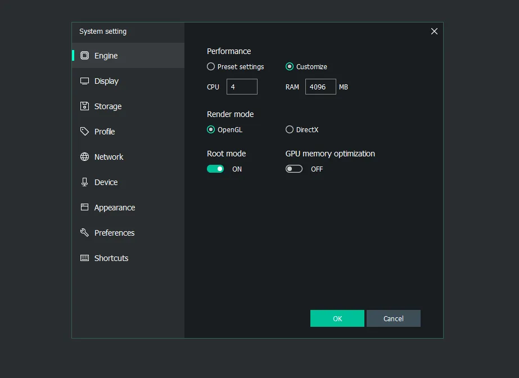This screenshot has width=519, height=378.
Task: Open the Appearance settings tab label
Action: click(115, 208)
